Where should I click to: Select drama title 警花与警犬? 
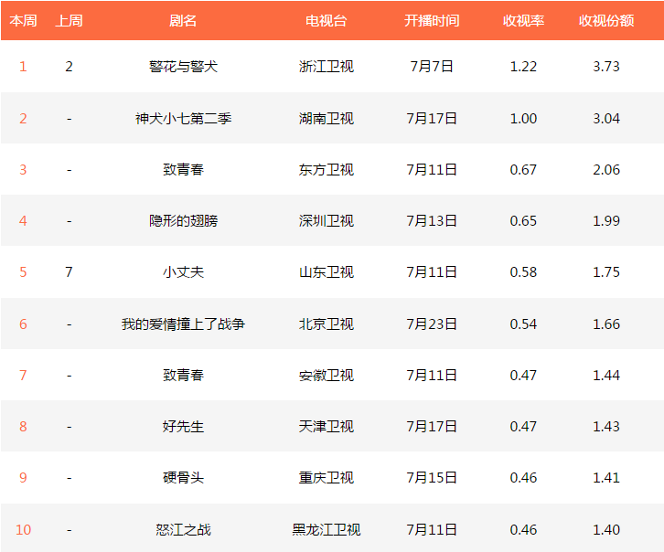pyautogui.click(x=183, y=67)
